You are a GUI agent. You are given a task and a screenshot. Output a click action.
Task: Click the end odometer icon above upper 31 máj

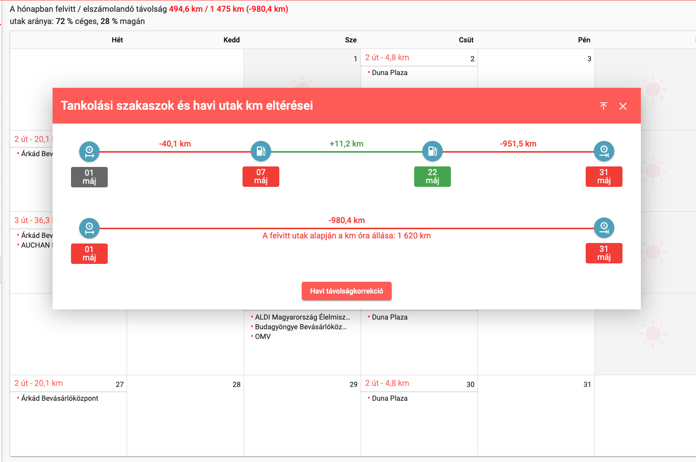coord(604,151)
